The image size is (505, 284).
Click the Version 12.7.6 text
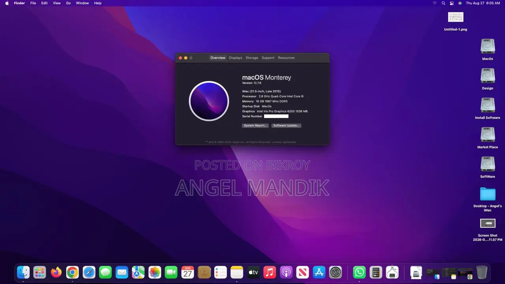pyautogui.click(x=252, y=83)
